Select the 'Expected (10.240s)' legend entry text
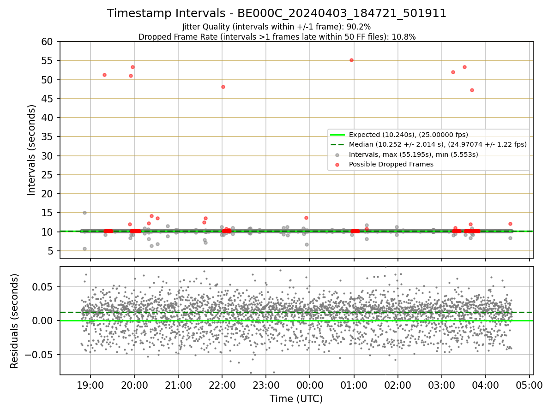Image resolution: width=554 pixels, height=415 pixels. 409,135
